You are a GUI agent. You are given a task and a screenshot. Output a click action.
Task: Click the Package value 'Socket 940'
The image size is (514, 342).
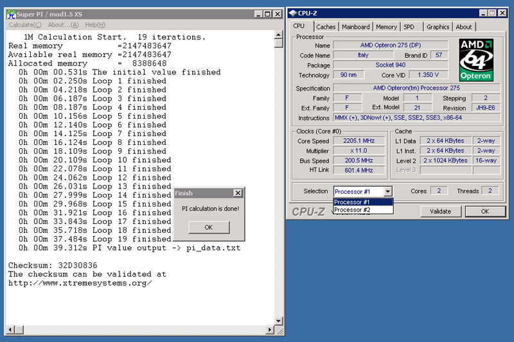point(391,65)
